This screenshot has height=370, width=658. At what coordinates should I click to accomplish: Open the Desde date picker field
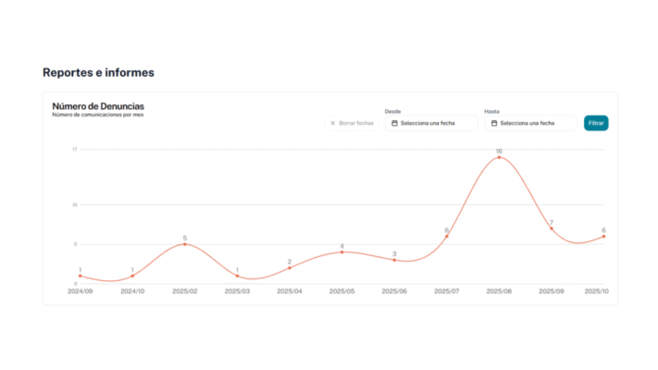(431, 123)
